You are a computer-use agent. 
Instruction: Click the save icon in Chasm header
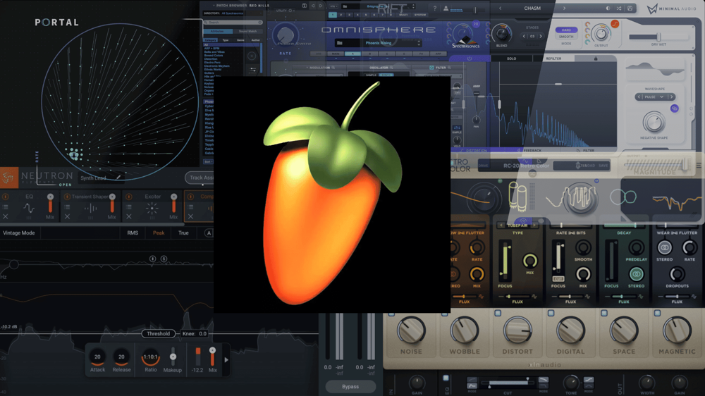click(x=631, y=8)
